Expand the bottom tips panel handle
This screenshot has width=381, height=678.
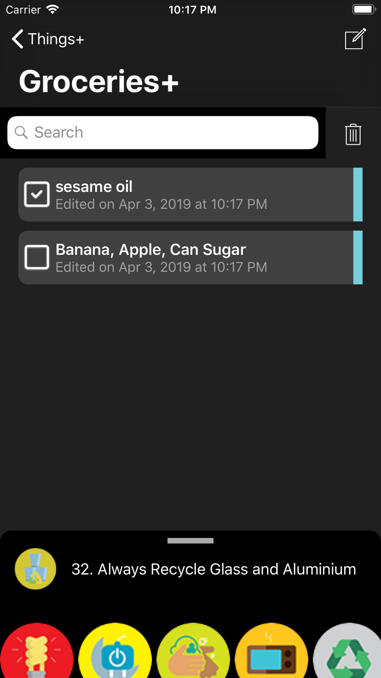[x=190, y=540]
